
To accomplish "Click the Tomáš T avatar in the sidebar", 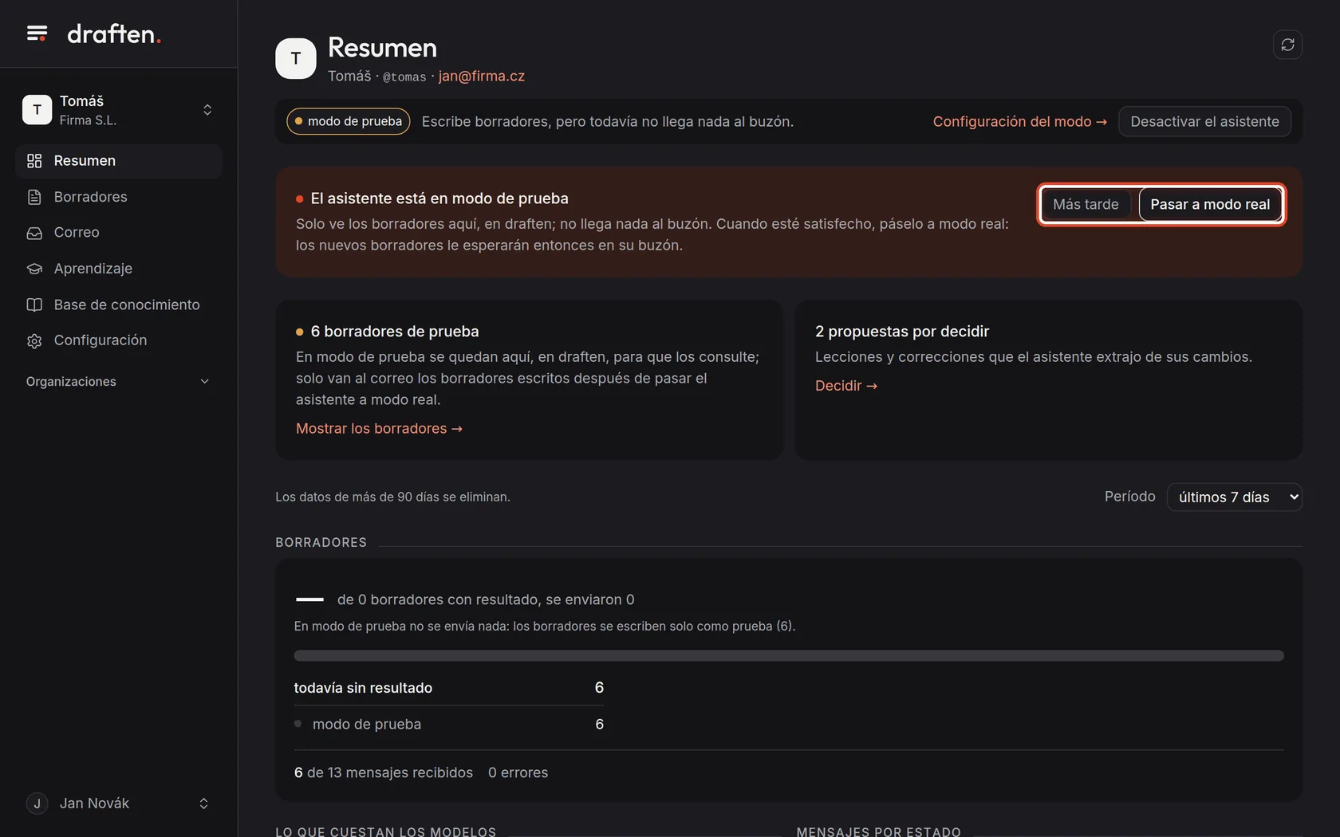I will [x=37, y=110].
